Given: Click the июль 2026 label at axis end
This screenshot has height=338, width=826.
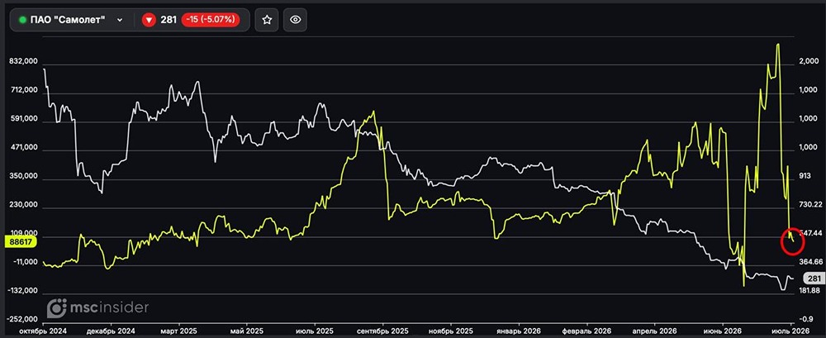Looking at the screenshot, I should pos(792,331).
